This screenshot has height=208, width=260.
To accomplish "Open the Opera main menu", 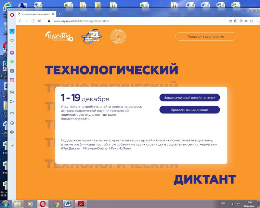I will (x=12, y=14).
